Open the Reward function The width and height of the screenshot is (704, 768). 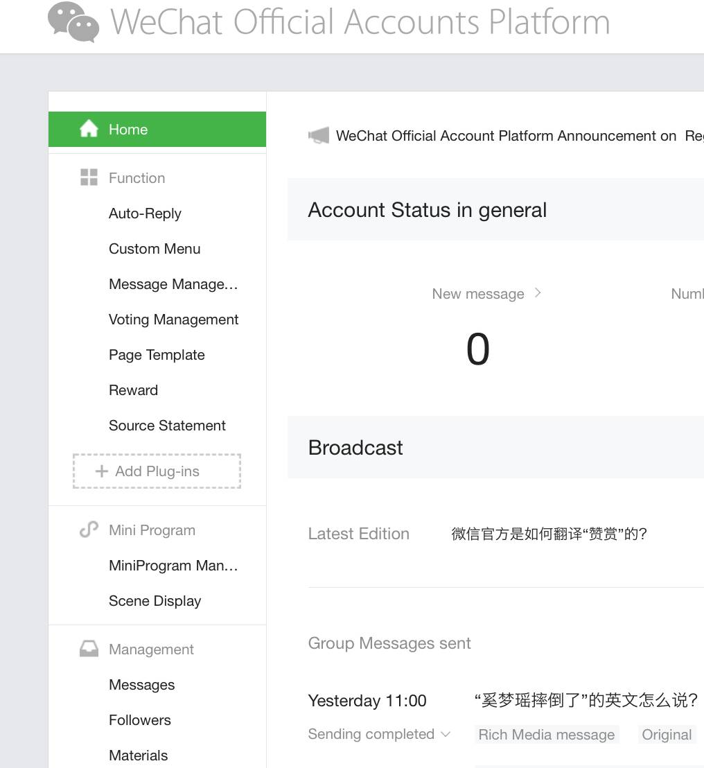[x=133, y=390]
